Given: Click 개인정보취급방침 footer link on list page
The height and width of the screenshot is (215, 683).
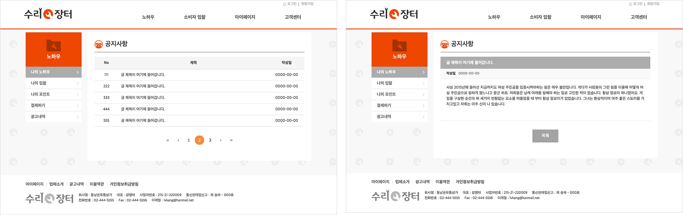Looking at the screenshot, I should pyautogui.click(x=124, y=184).
